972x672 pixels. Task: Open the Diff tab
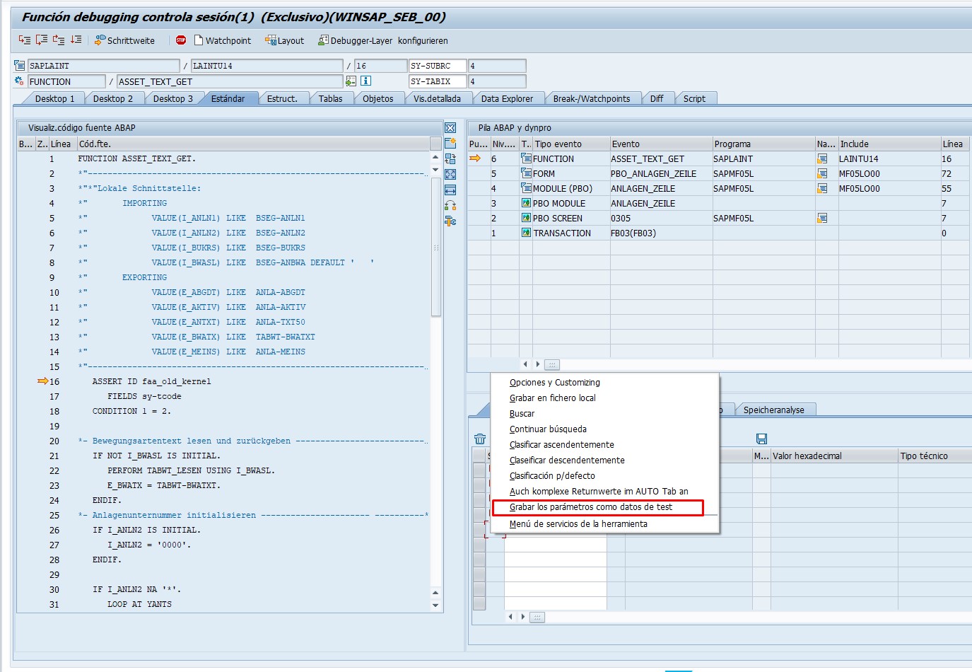[x=657, y=98]
